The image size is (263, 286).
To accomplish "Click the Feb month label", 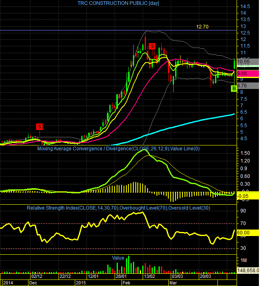I will point(126,283).
